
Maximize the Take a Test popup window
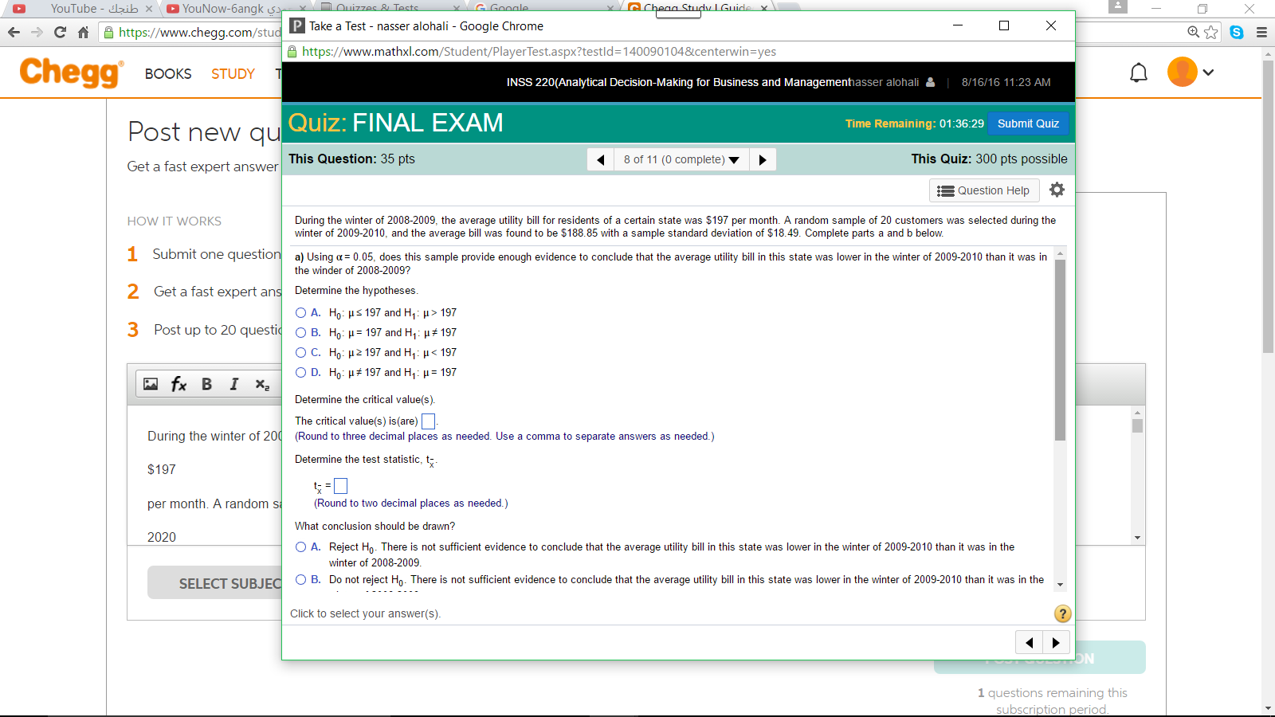click(x=1004, y=25)
